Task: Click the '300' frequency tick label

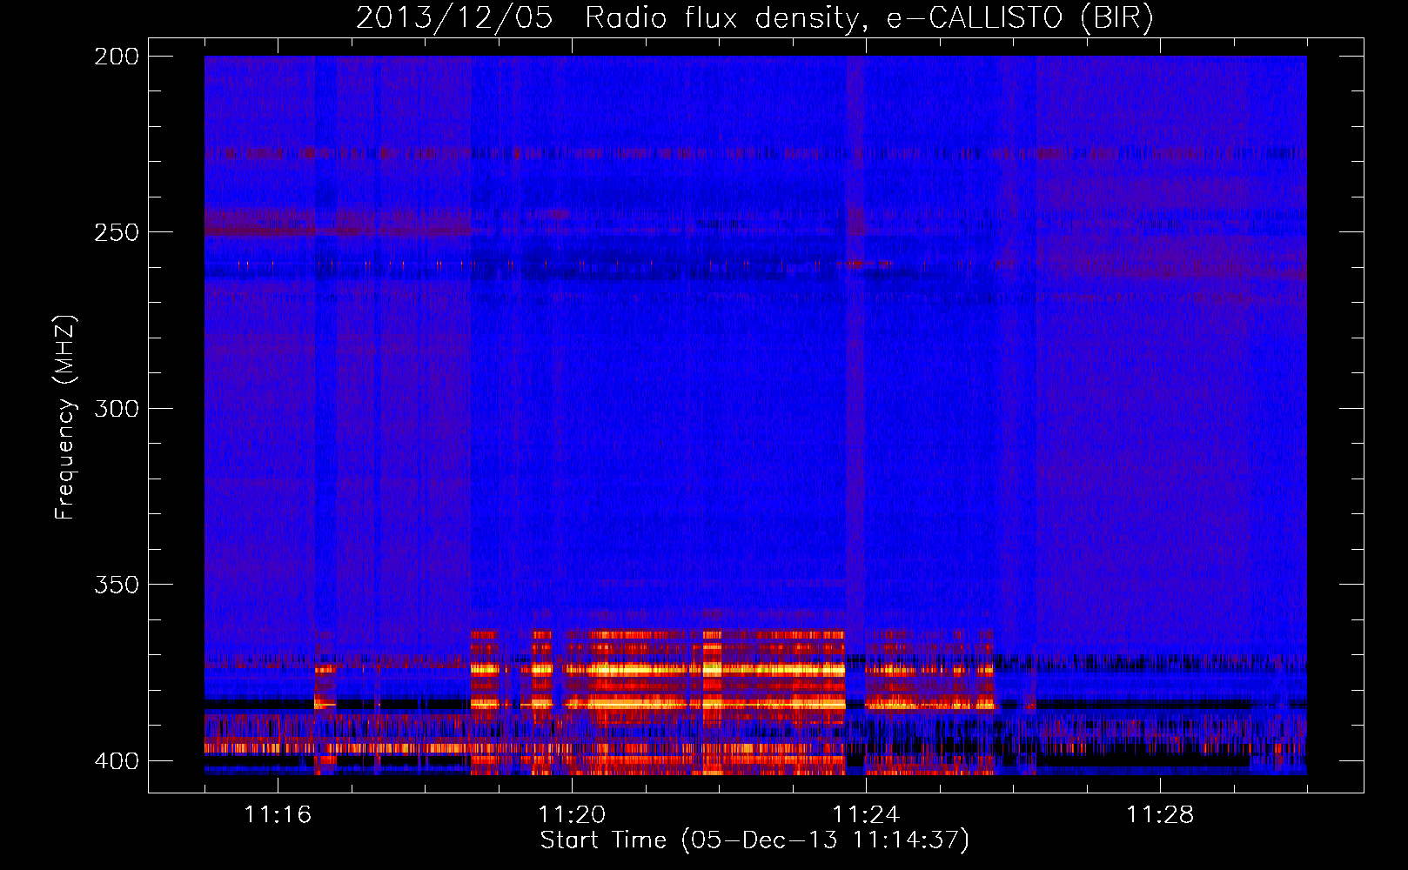Action: 117,408
